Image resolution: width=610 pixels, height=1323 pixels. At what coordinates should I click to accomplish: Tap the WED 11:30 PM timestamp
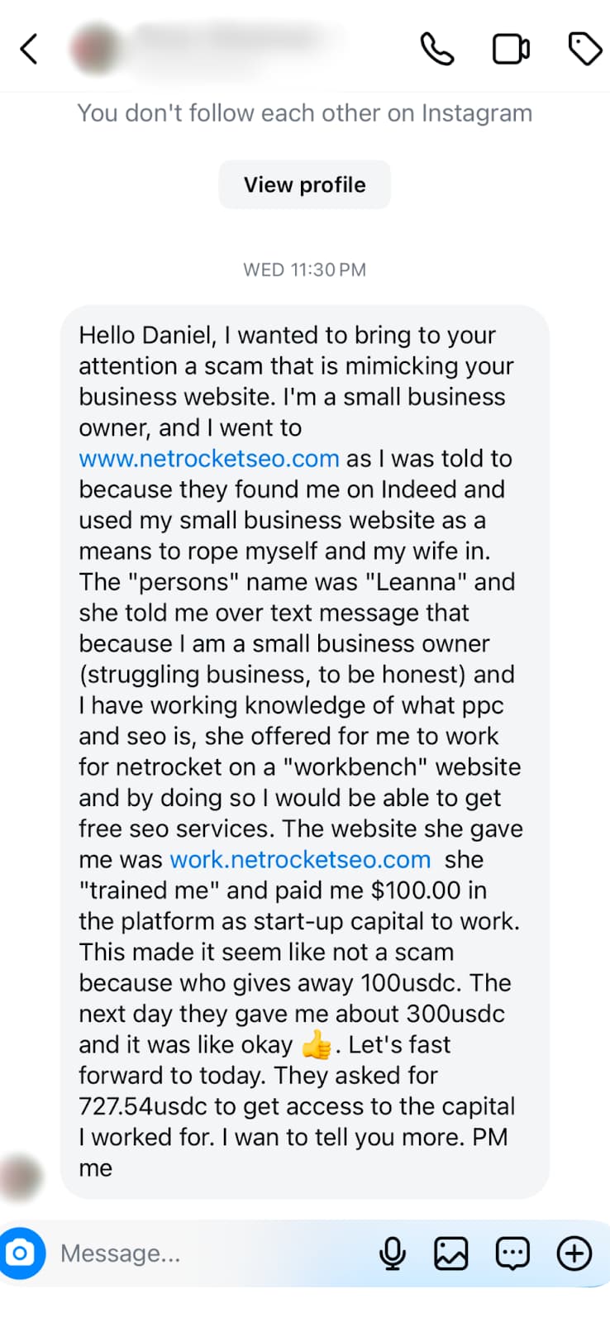304,270
